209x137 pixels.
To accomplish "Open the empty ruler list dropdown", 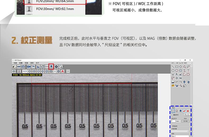I will click(x=180, y=131).
